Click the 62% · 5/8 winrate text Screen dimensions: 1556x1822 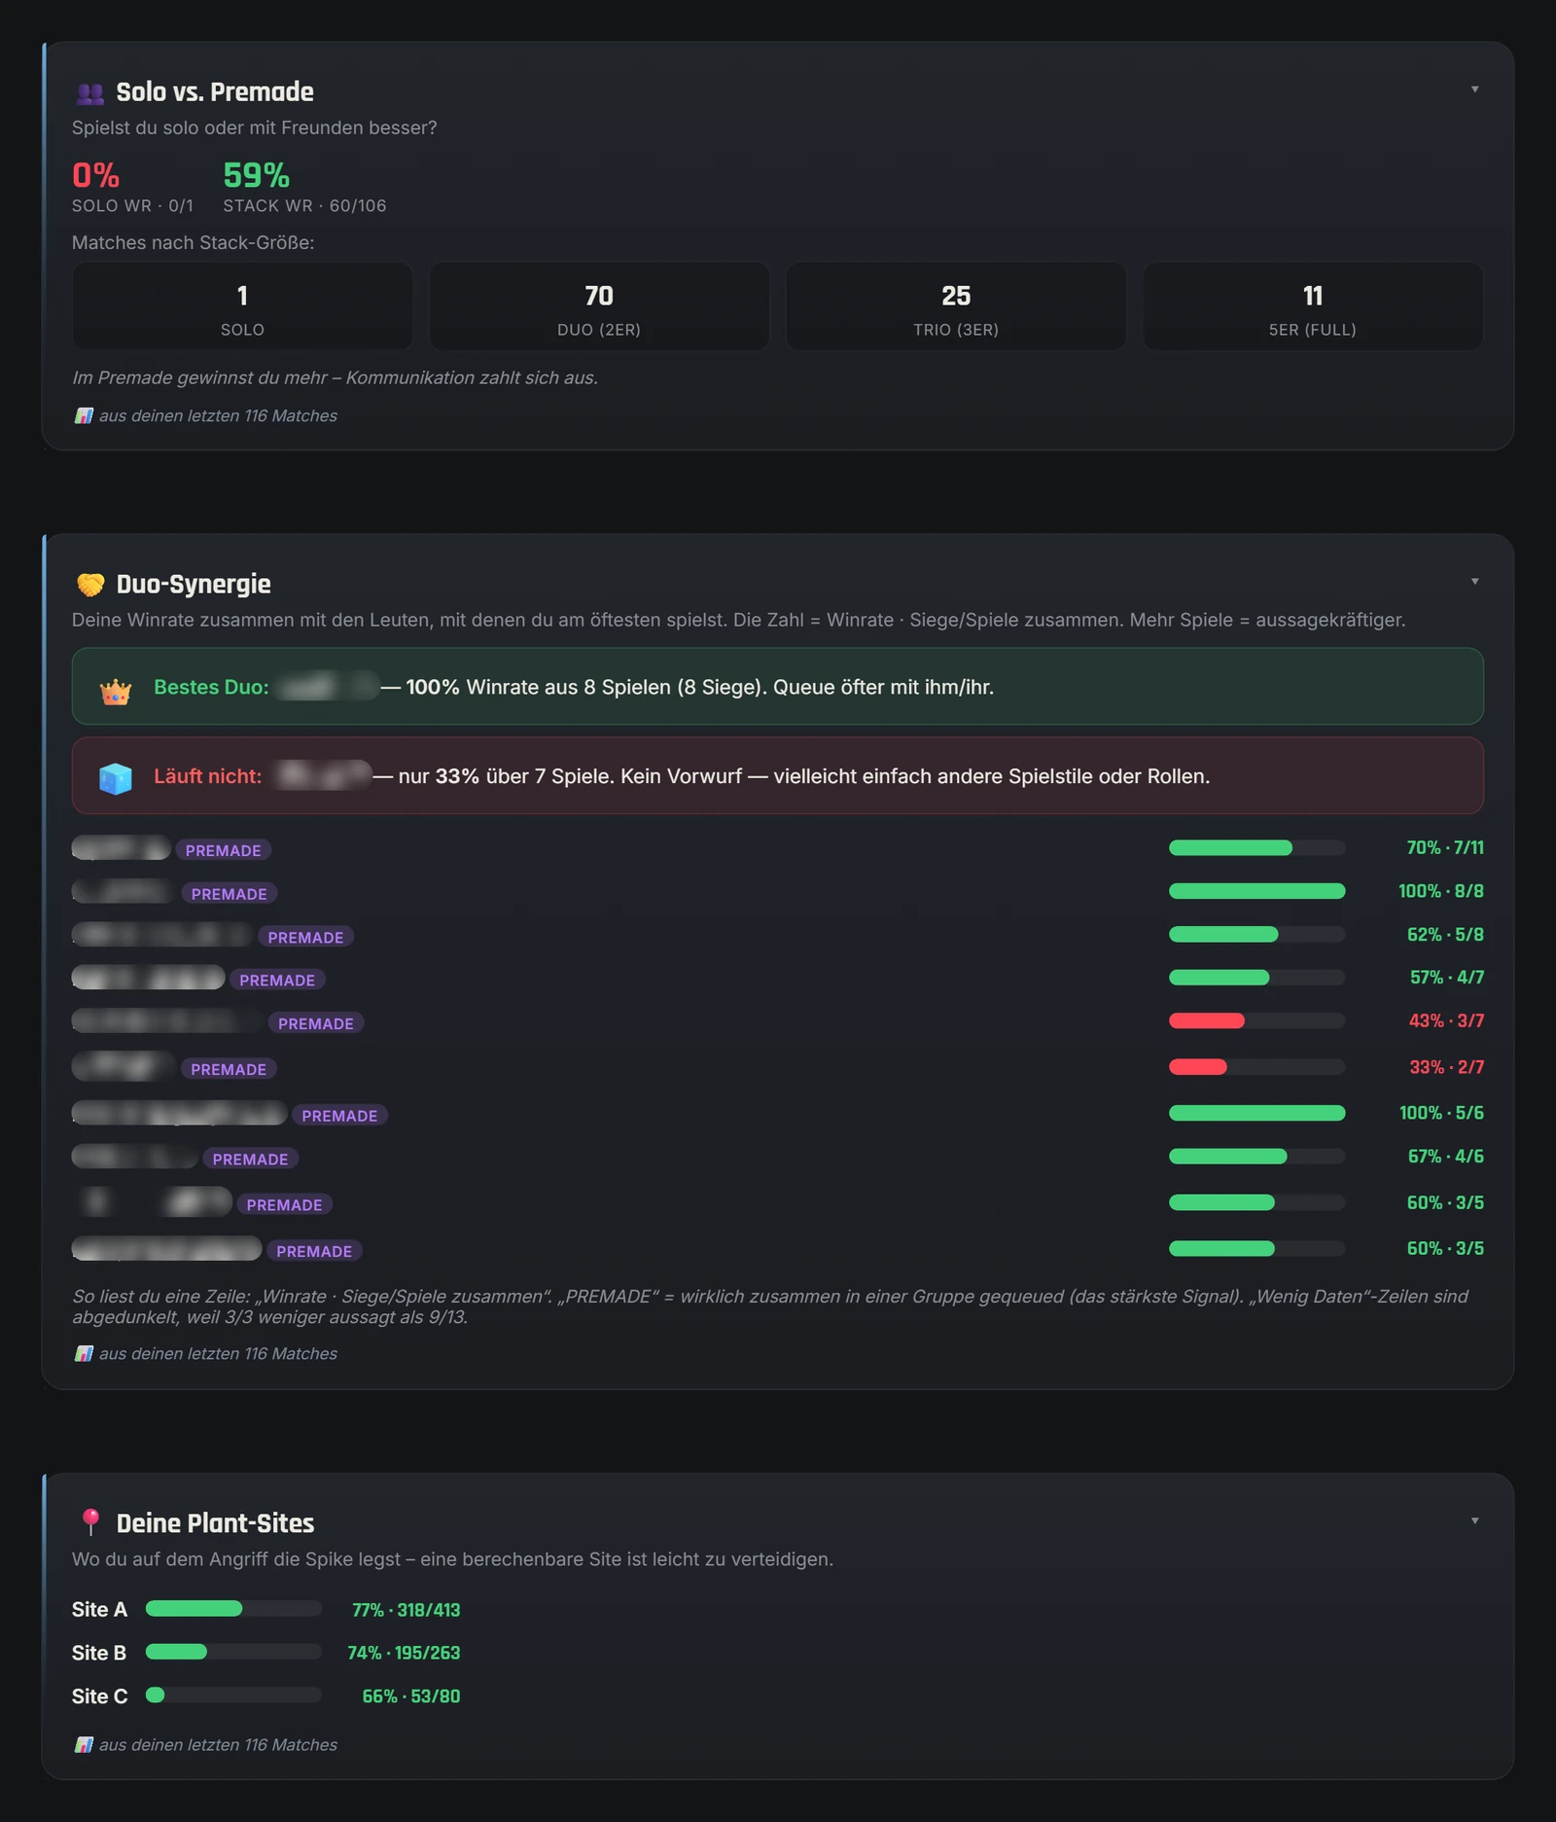pos(1445,935)
